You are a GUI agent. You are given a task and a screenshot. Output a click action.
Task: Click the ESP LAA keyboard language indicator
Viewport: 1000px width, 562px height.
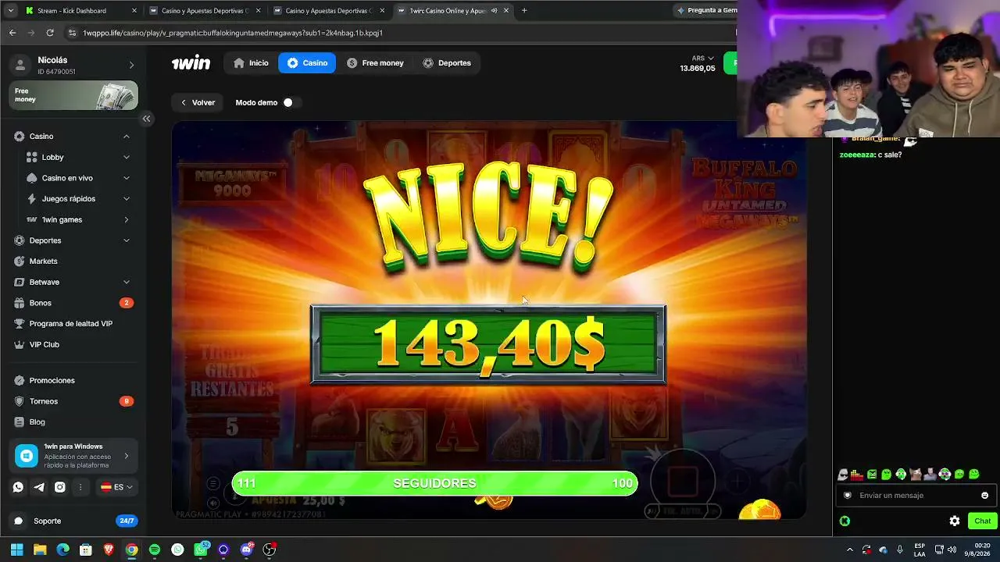point(920,550)
